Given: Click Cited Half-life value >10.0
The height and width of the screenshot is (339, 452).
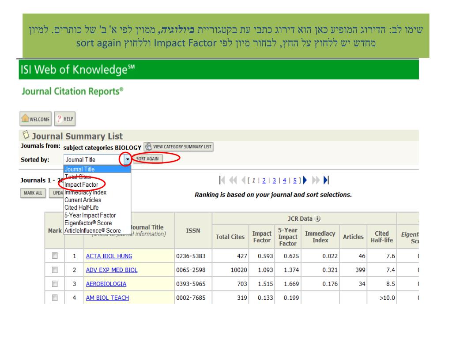Looking at the screenshot, I should (x=387, y=298).
